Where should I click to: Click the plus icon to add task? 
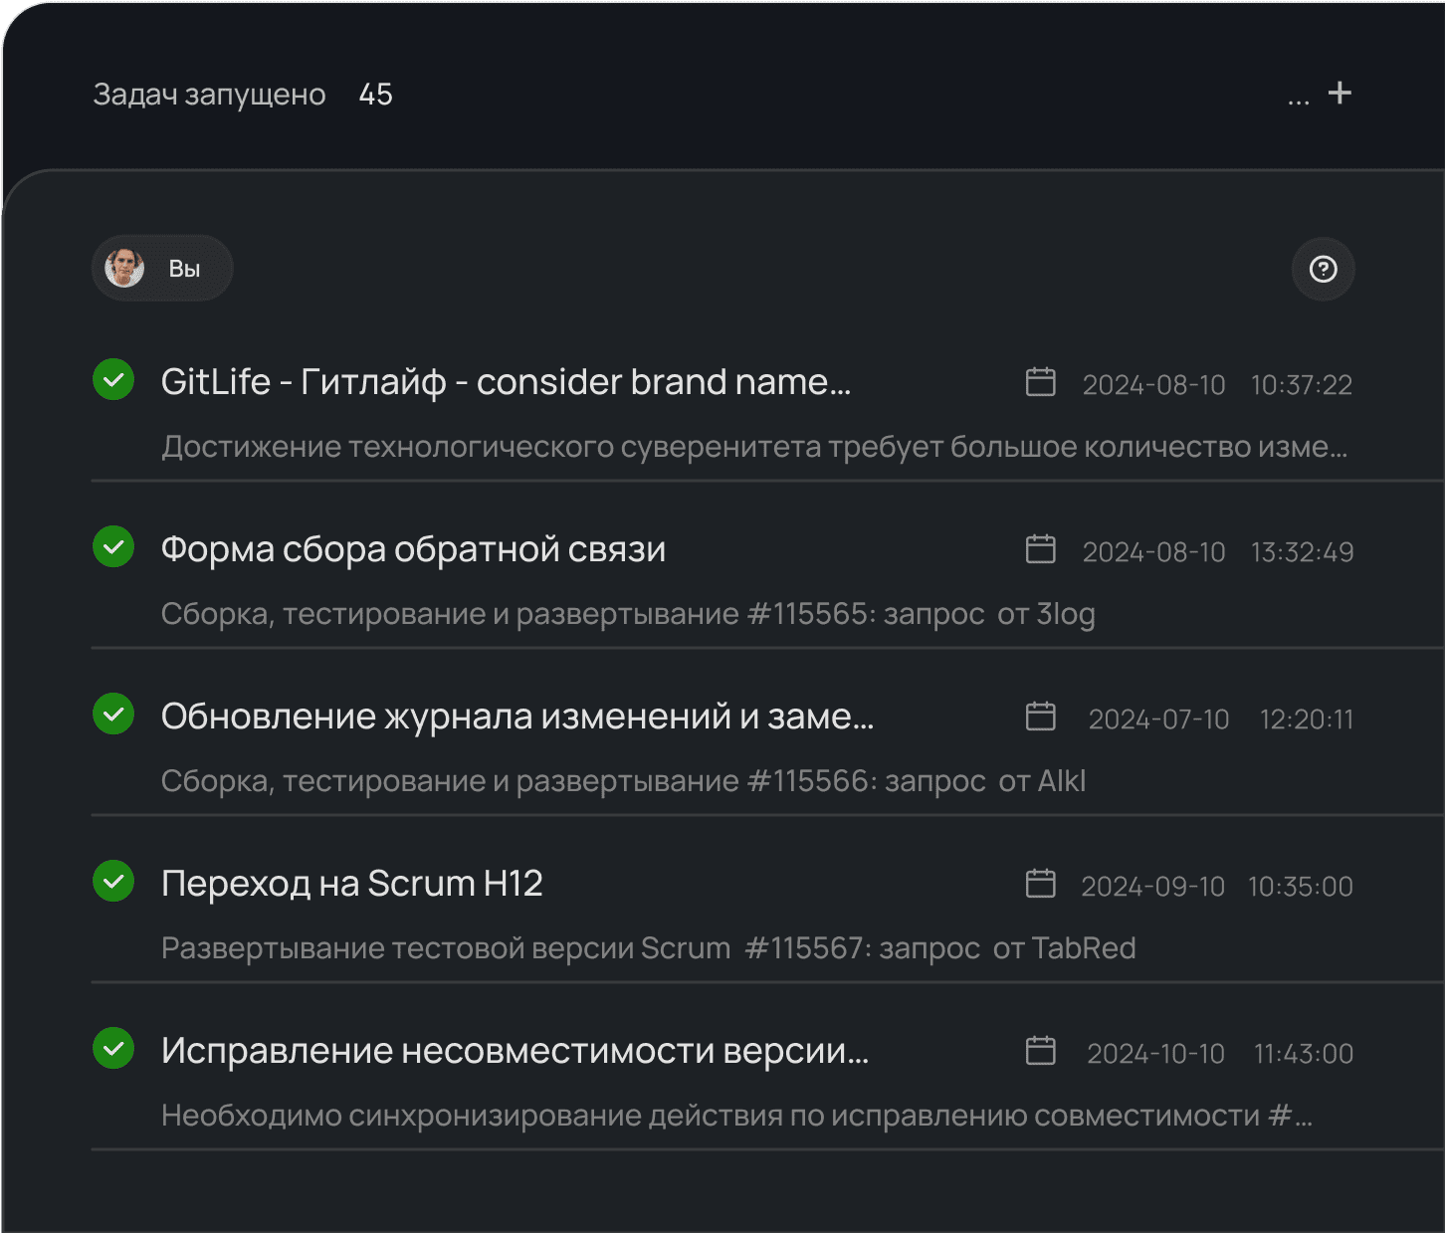1340,94
